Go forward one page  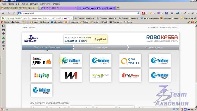point(9,13)
